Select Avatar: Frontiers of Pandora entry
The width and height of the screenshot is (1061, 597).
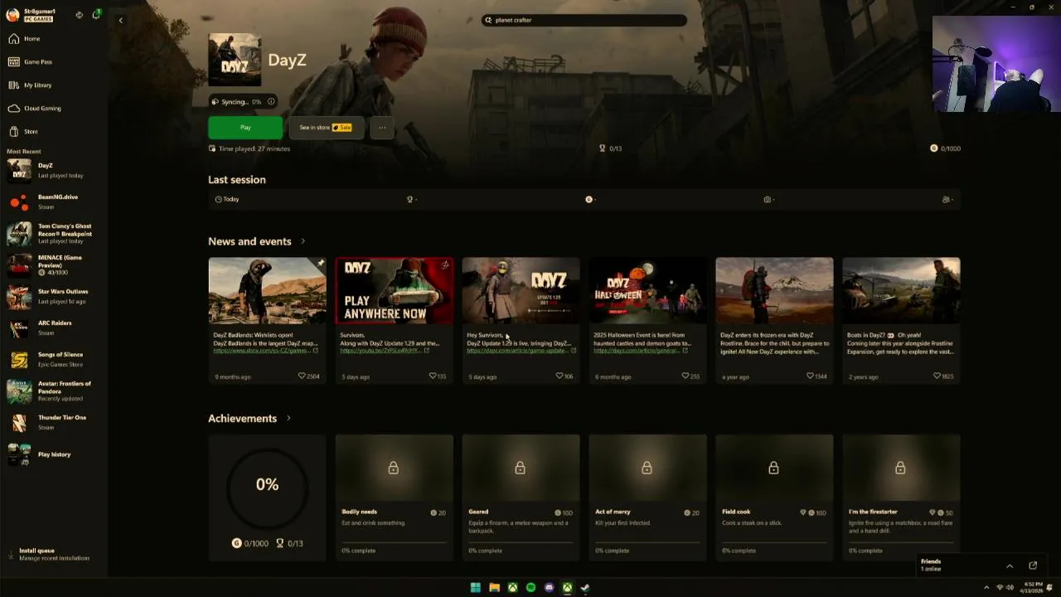(54, 391)
